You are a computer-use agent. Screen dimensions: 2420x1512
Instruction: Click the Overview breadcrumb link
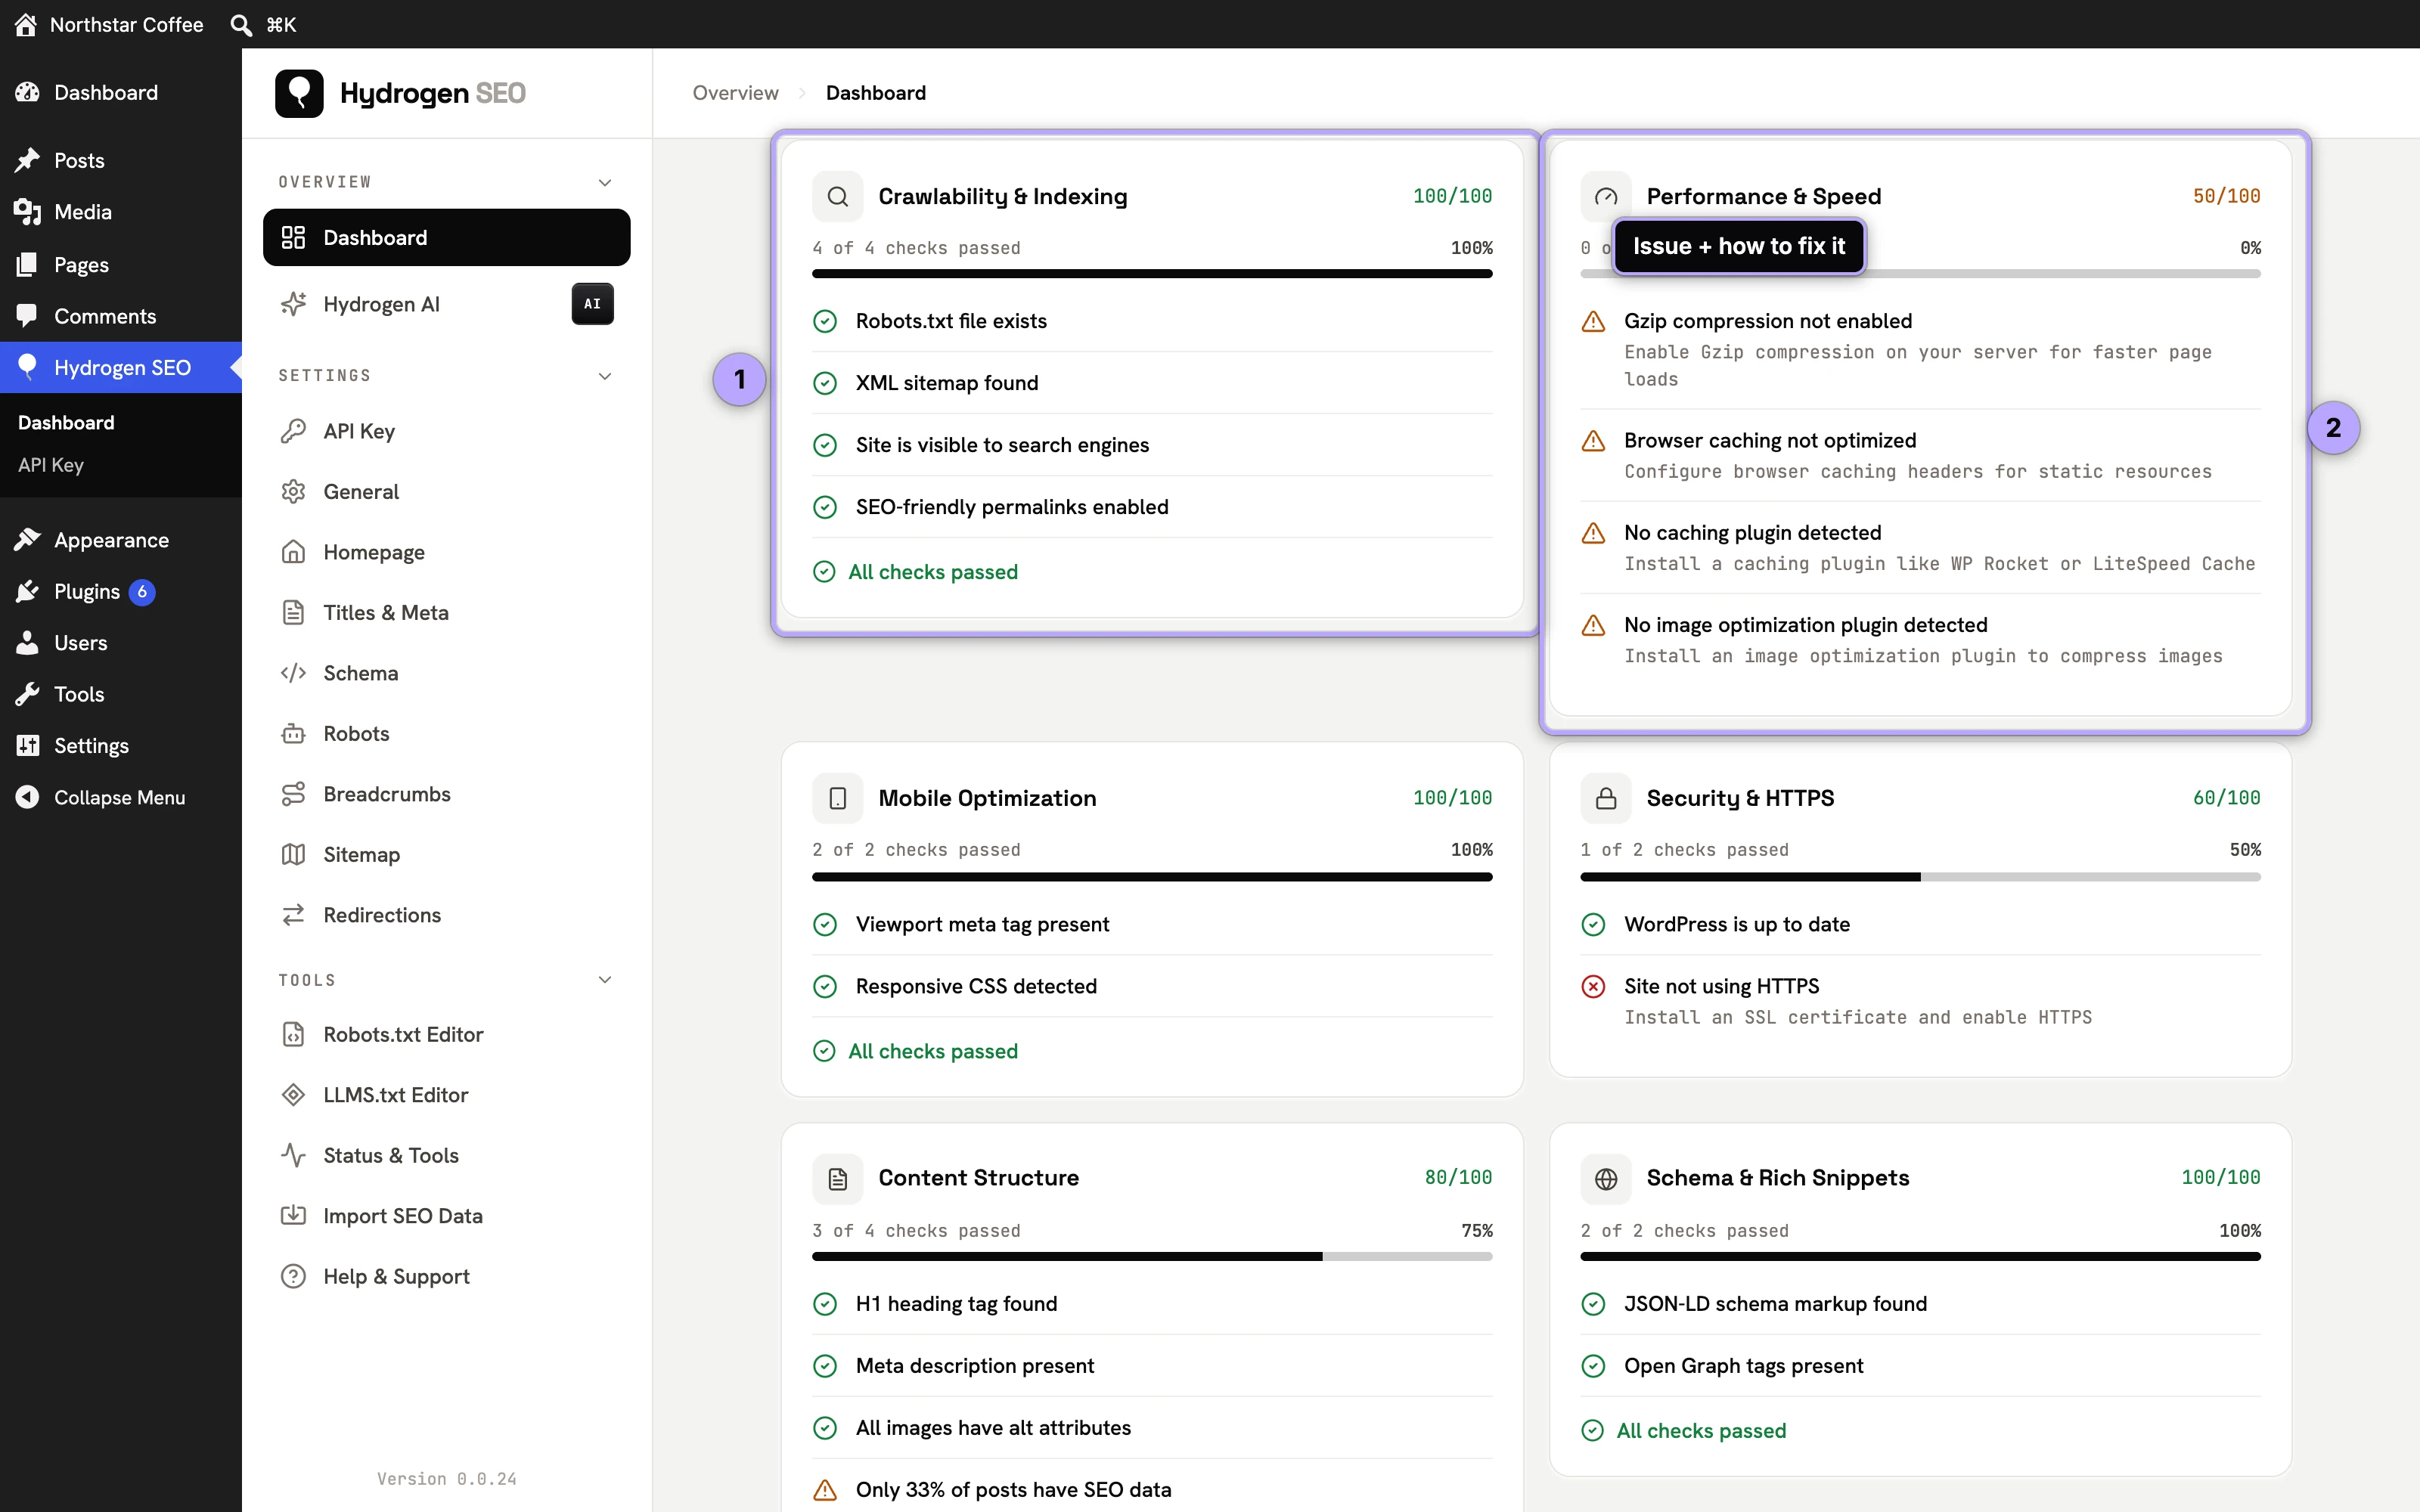[x=735, y=93]
